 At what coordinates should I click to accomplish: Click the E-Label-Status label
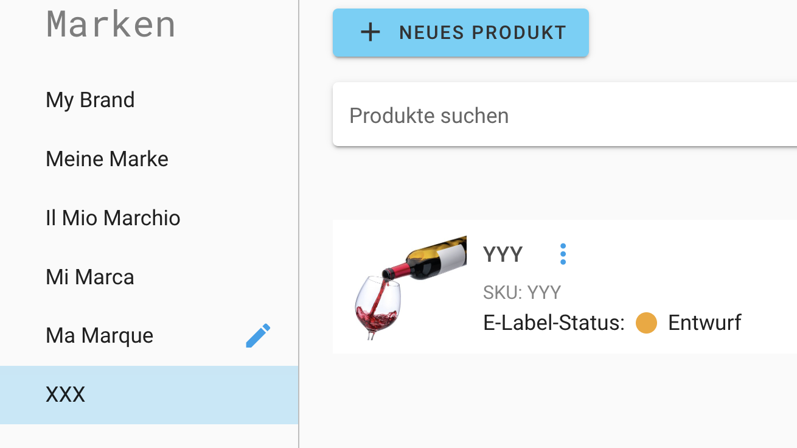point(554,323)
